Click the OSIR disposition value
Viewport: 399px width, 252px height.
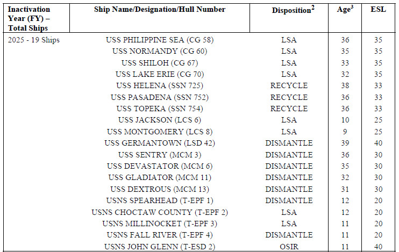pos(289,246)
